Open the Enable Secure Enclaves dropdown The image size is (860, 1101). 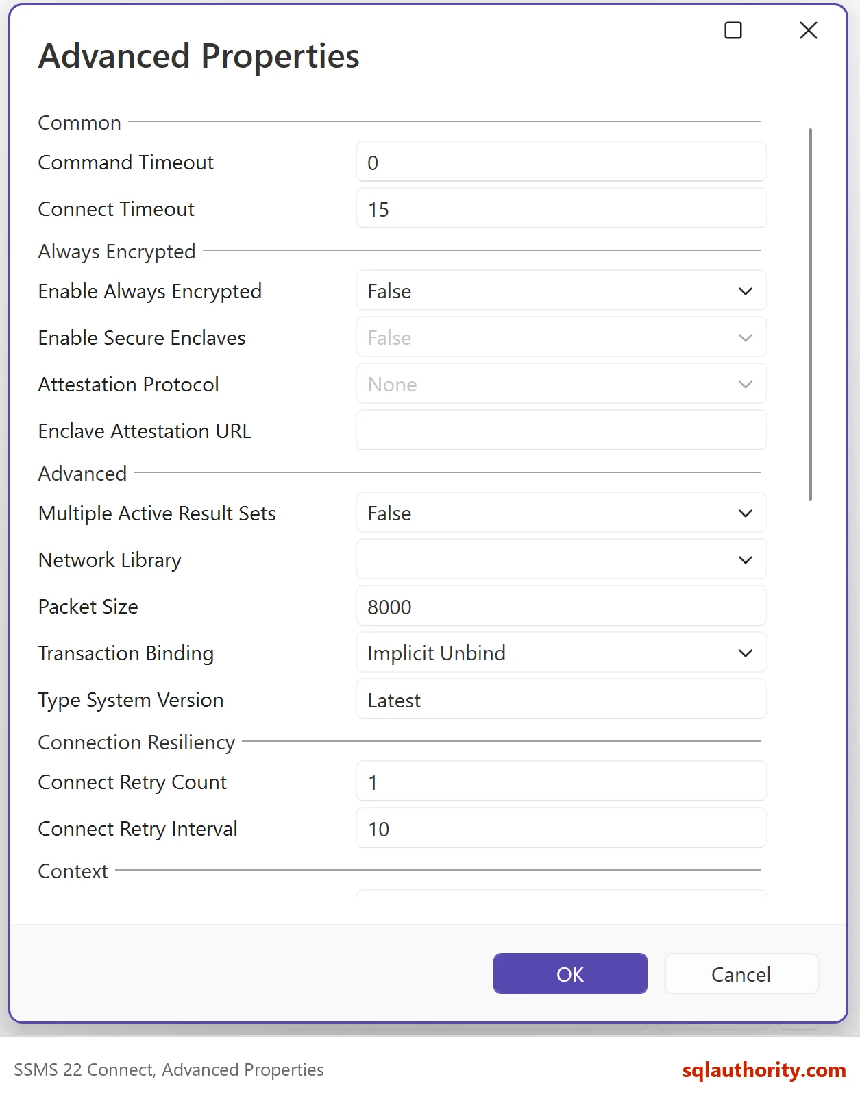click(x=561, y=337)
